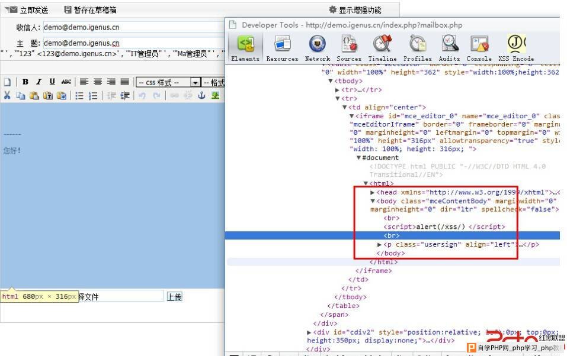Click the Insert link chain icon

[174, 95]
